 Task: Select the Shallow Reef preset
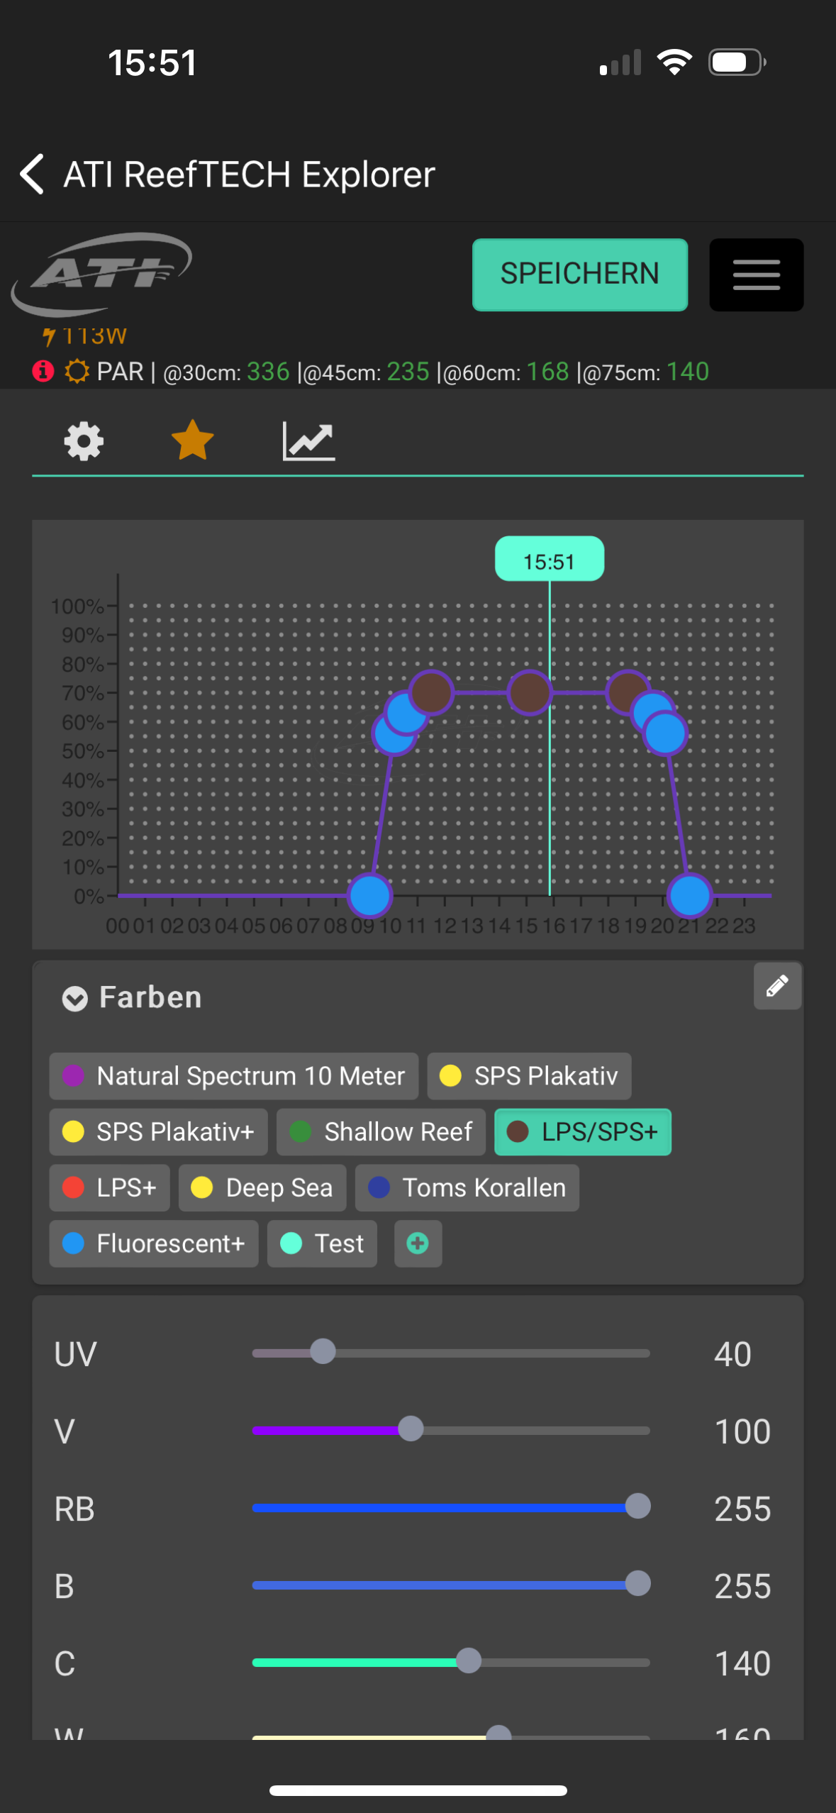pos(381,1132)
